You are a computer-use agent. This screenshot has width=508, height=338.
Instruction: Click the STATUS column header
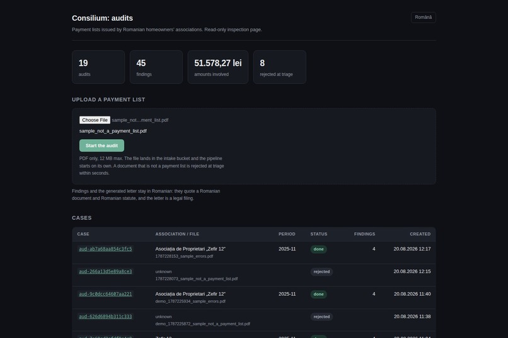pos(319,234)
